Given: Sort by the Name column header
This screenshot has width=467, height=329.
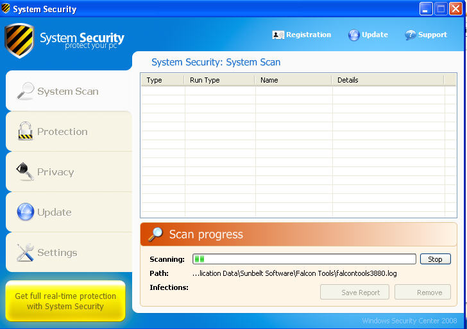Looking at the screenshot, I should point(294,80).
